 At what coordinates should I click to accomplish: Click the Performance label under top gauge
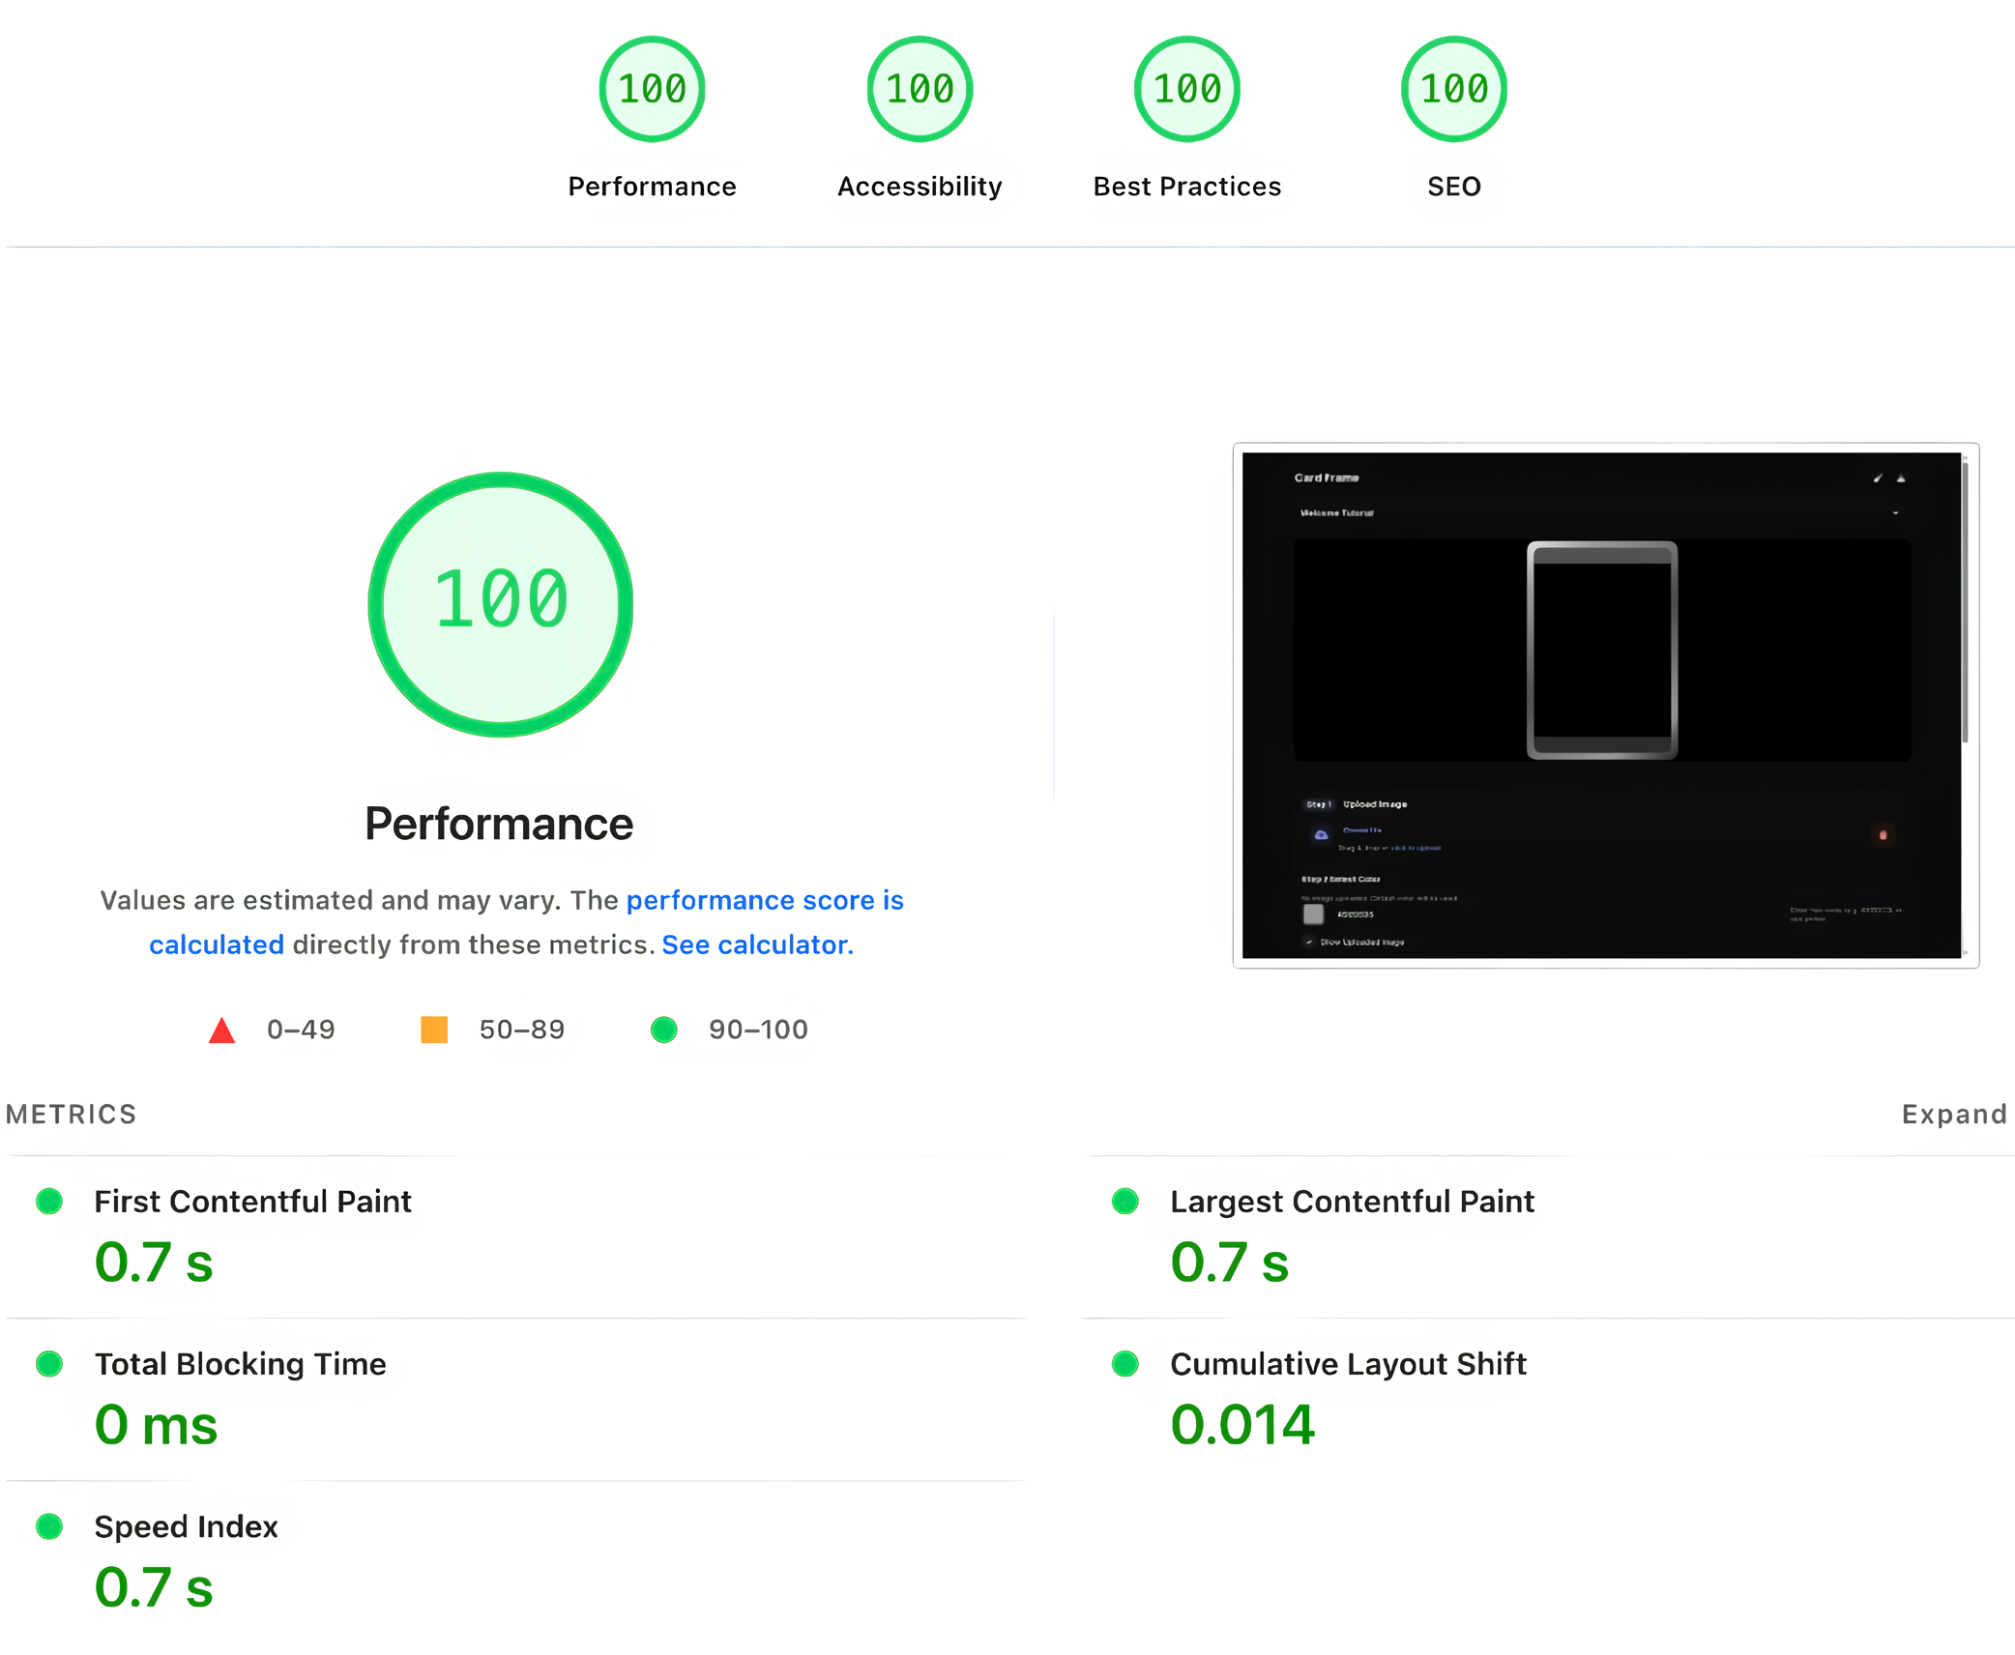652,186
